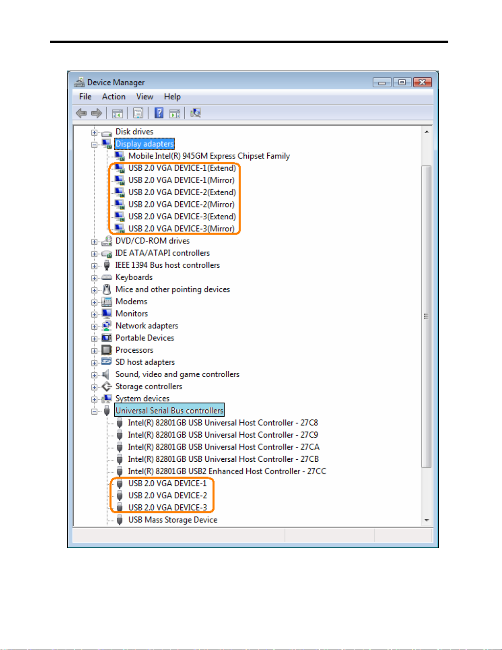Select USB 2.0 VGA DEVICE-1(Mirror) adapter
The width and height of the screenshot is (502, 650).
point(181,180)
